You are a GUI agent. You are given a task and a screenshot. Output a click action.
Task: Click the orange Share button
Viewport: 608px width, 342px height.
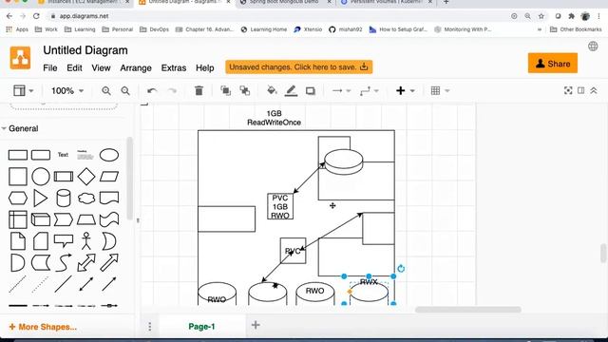point(553,64)
